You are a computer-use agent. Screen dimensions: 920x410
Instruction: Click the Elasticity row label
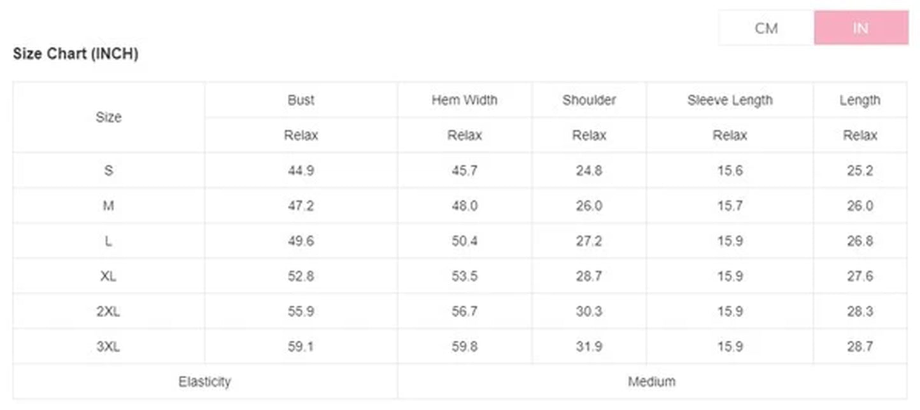[204, 381]
